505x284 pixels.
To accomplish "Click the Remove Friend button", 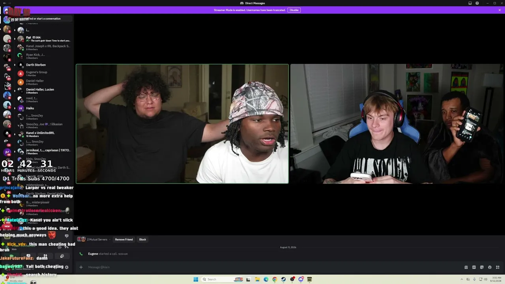I will pyautogui.click(x=124, y=239).
